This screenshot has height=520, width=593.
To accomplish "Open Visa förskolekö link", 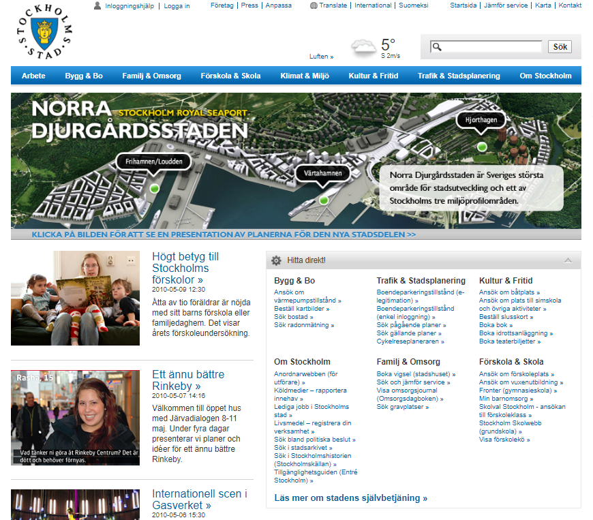I will [504, 440].
